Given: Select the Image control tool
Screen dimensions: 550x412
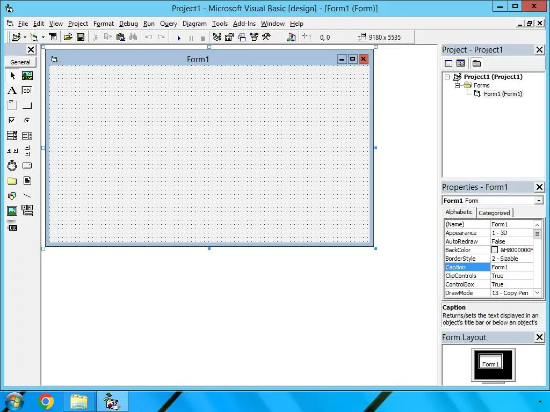Looking at the screenshot, I should pos(12,210).
